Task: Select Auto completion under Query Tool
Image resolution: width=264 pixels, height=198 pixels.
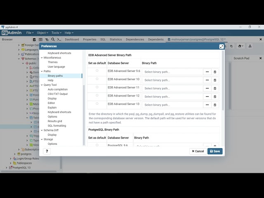Action: tap(58, 90)
